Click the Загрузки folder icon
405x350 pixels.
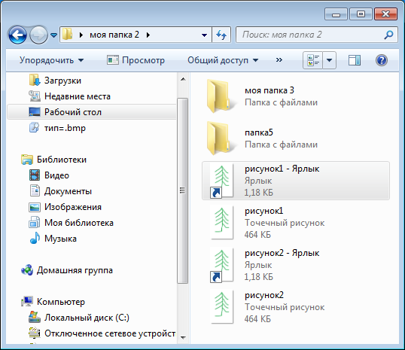pos(35,81)
